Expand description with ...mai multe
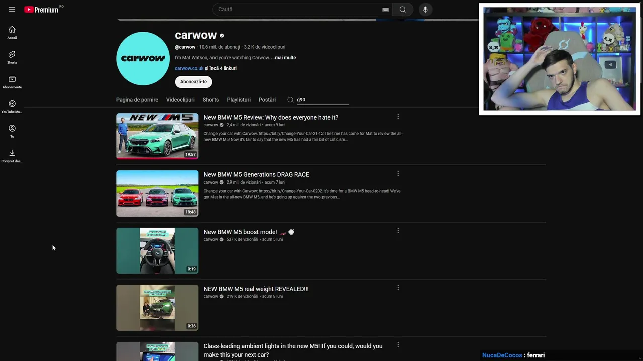Viewport: 643px width, 361px height. tap(283, 58)
